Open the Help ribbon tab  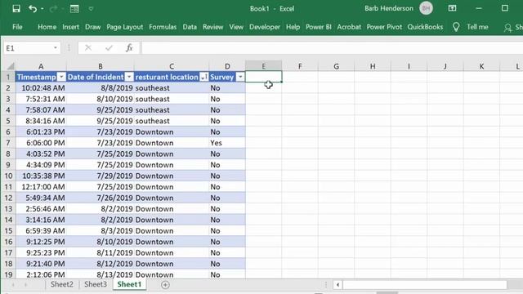(293, 27)
